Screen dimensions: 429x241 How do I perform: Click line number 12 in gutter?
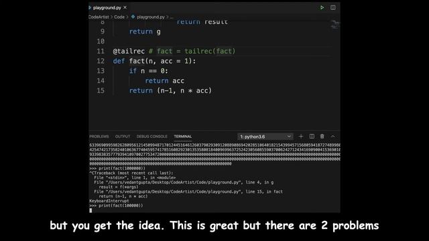[x=101, y=61]
